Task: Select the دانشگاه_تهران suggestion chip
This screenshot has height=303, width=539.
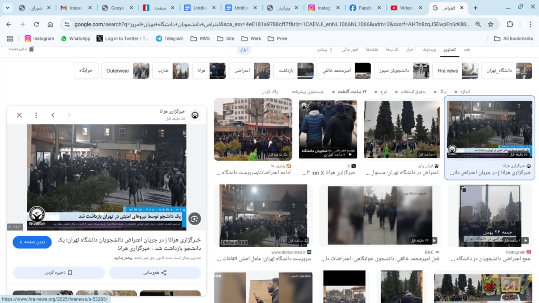Action: 507,71
